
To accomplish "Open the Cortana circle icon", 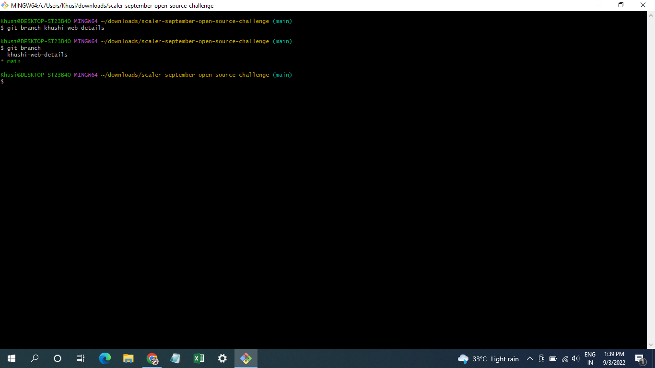I will [x=57, y=358].
